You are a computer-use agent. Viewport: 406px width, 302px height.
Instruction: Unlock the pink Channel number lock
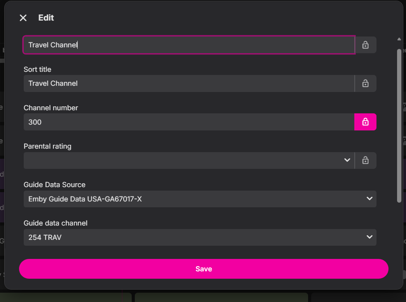pyautogui.click(x=365, y=122)
